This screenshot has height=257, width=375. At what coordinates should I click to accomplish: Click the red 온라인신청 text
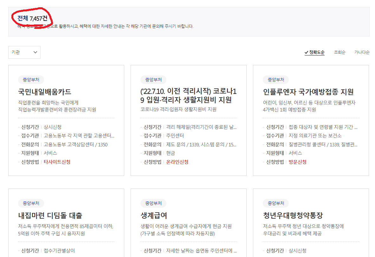(x=177, y=162)
